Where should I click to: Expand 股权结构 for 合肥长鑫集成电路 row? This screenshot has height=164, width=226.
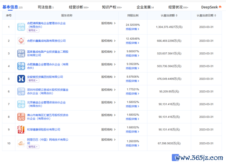tap(108, 41)
